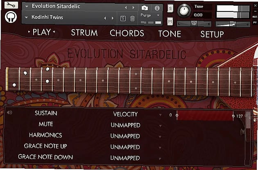Screen dimensions: 258x170
Task: Click the Tune knob
Action: pos(184,11)
